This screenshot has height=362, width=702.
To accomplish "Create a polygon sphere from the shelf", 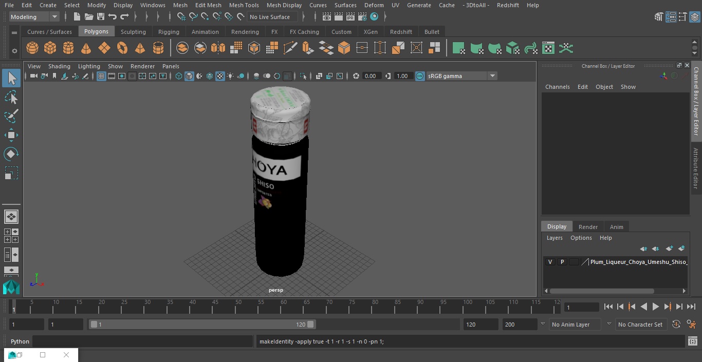I will 32,48.
